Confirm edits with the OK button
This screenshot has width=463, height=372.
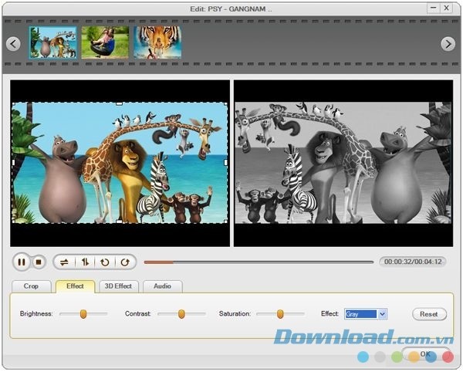pos(425,354)
